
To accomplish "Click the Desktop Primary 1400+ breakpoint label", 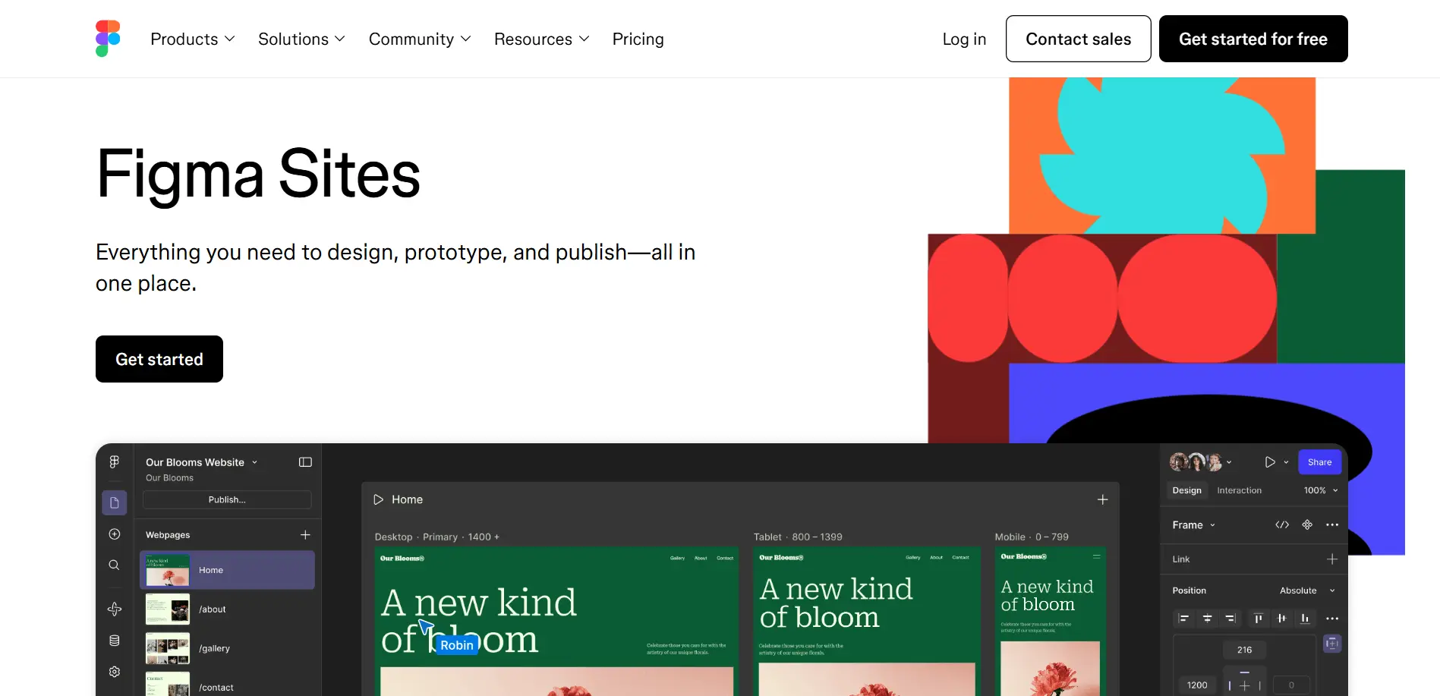I will click(437, 537).
